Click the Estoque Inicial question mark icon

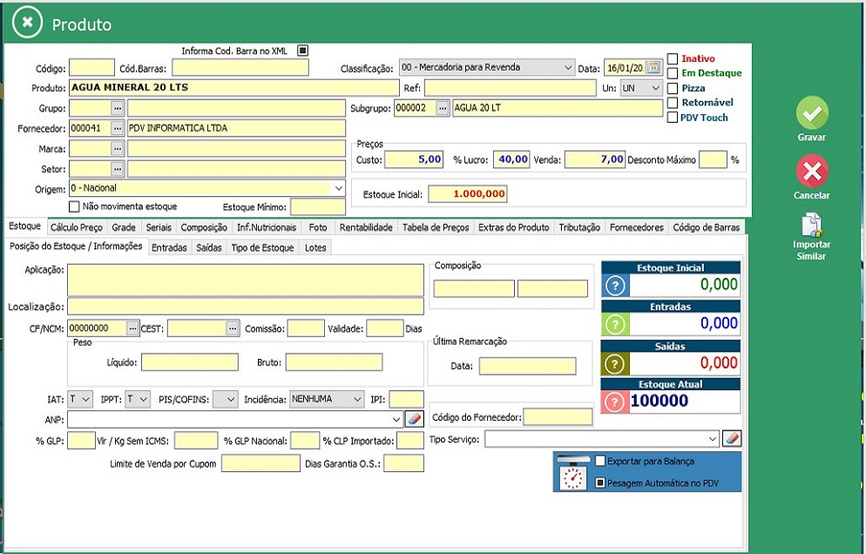click(x=616, y=285)
